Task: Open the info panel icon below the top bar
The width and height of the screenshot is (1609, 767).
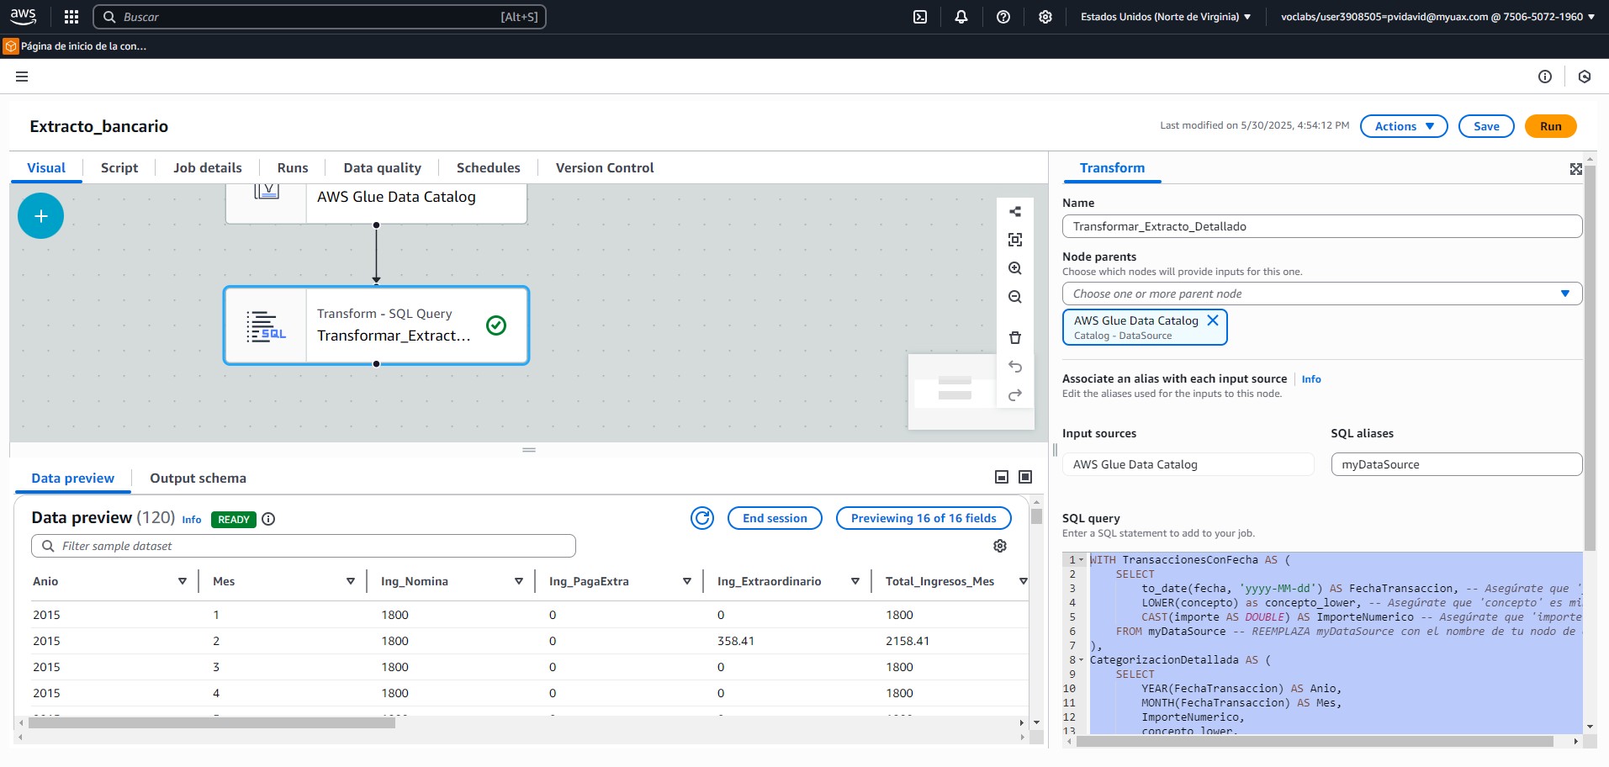Action: tap(1545, 77)
